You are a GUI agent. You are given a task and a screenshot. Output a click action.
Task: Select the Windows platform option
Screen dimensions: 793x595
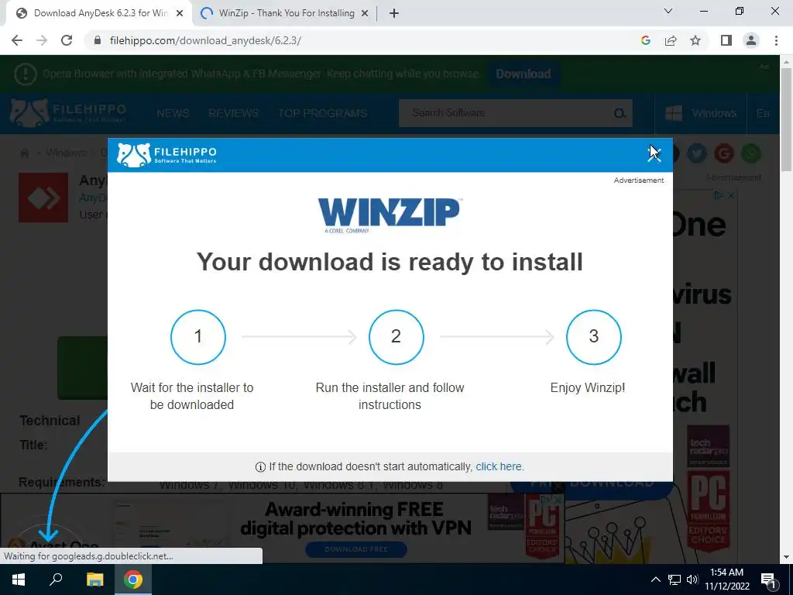(x=701, y=113)
